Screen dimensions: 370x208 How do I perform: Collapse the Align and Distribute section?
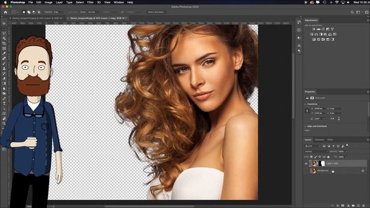point(305,127)
